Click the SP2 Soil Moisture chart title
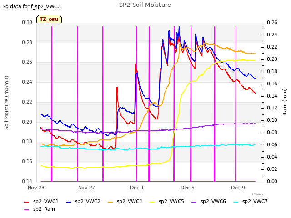Viewport: 291px width, 218px height. (145, 5)
